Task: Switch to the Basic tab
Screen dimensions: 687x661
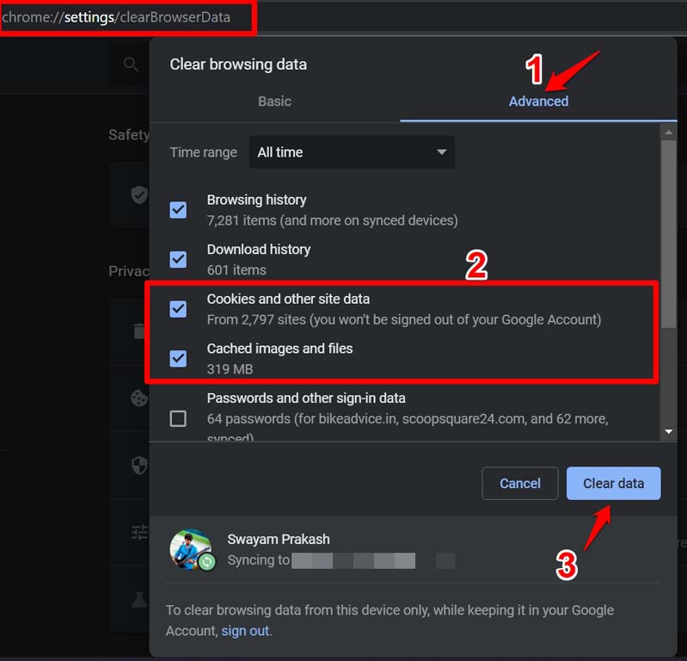Action: (x=274, y=101)
